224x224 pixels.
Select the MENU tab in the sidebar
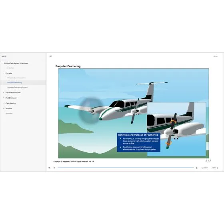pyautogui.click(x=4, y=56)
